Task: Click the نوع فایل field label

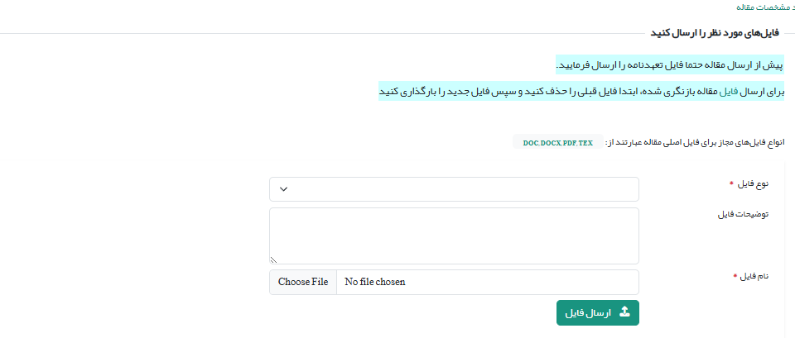Action: [754, 183]
